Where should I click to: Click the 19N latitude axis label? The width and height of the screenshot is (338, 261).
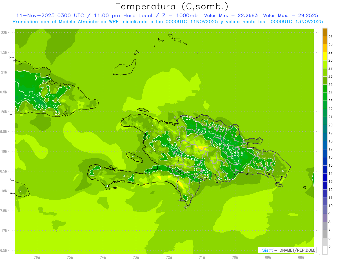[4, 151]
